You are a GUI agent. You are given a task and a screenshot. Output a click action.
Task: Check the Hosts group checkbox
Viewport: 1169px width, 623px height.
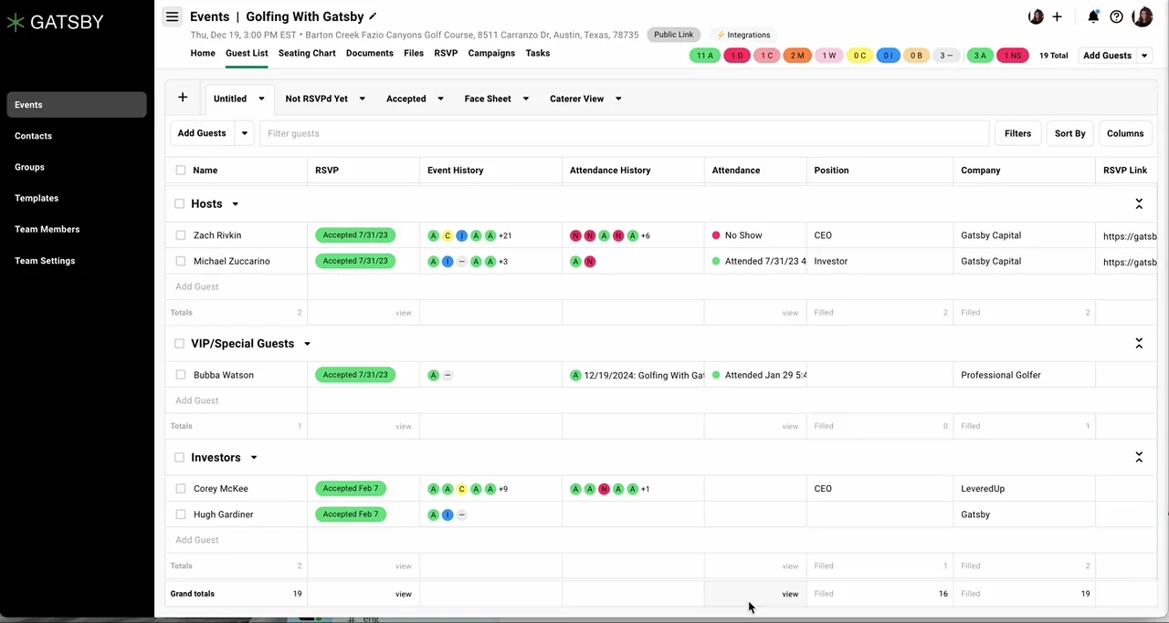179,203
